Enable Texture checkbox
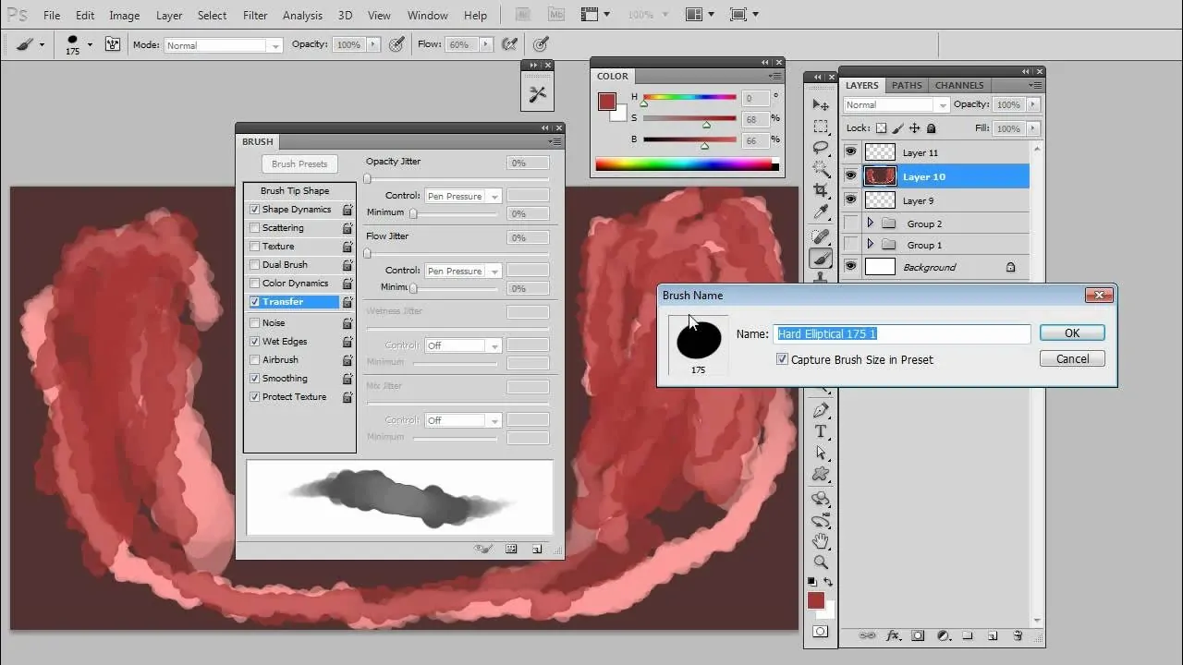 tap(255, 247)
